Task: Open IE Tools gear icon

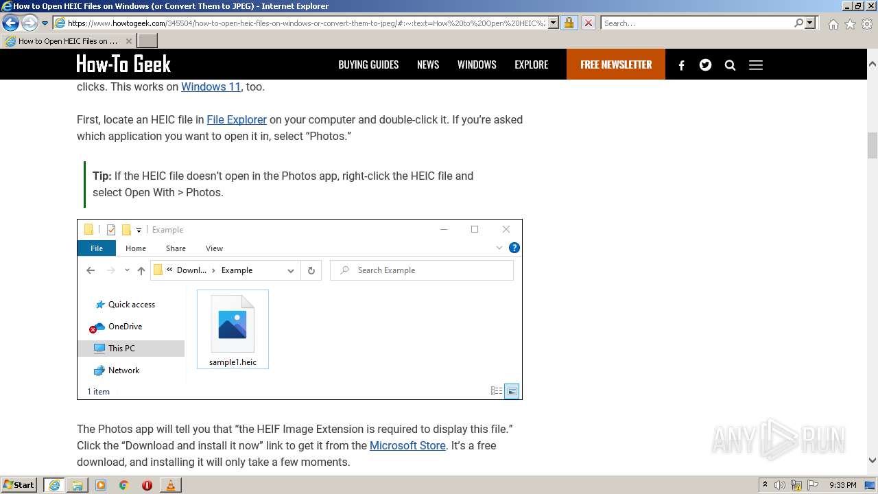Action: tap(867, 24)
